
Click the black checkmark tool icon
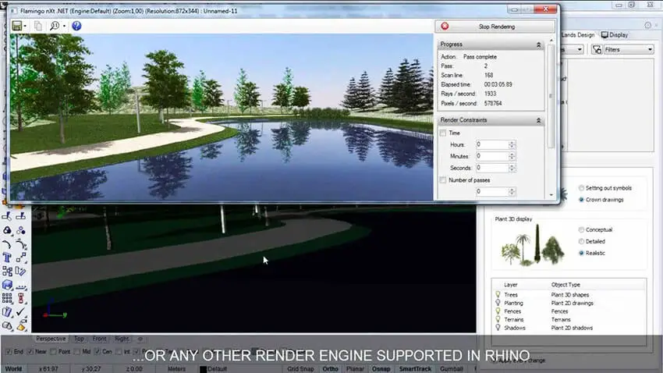click(x=21, y=312)
